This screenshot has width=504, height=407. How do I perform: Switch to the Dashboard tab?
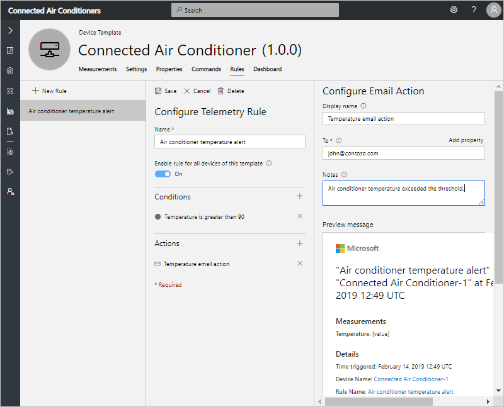(267, 69)
